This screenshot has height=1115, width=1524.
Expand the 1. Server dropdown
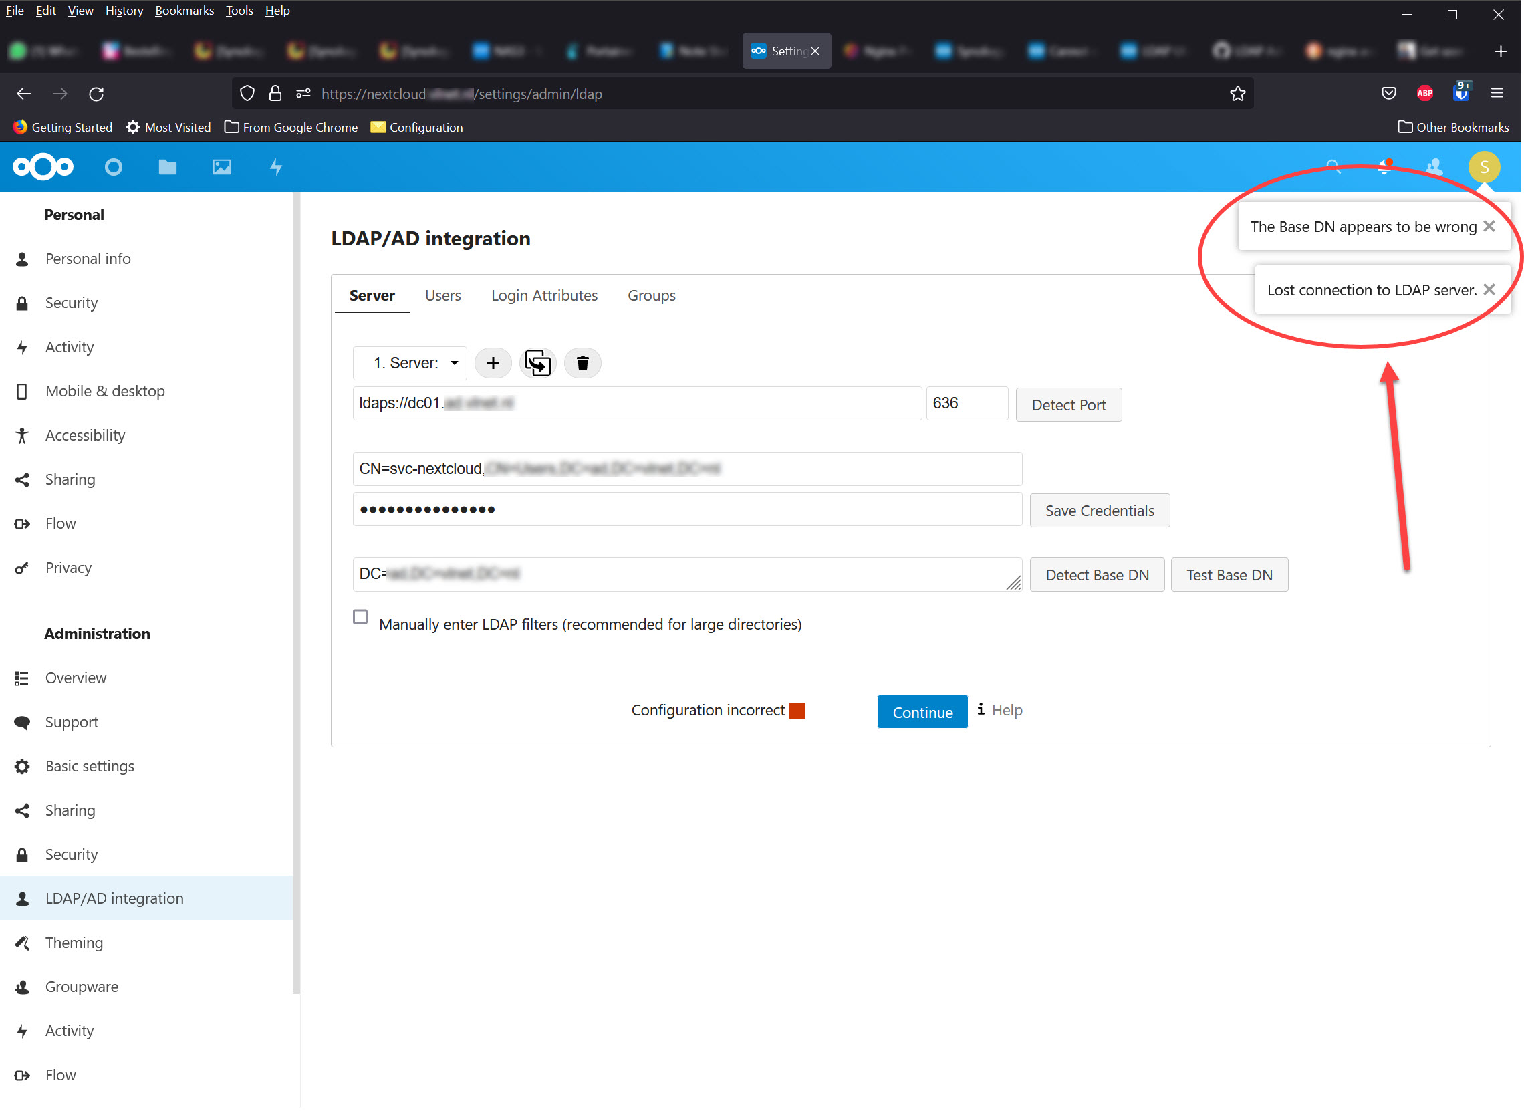pos(410,363)
